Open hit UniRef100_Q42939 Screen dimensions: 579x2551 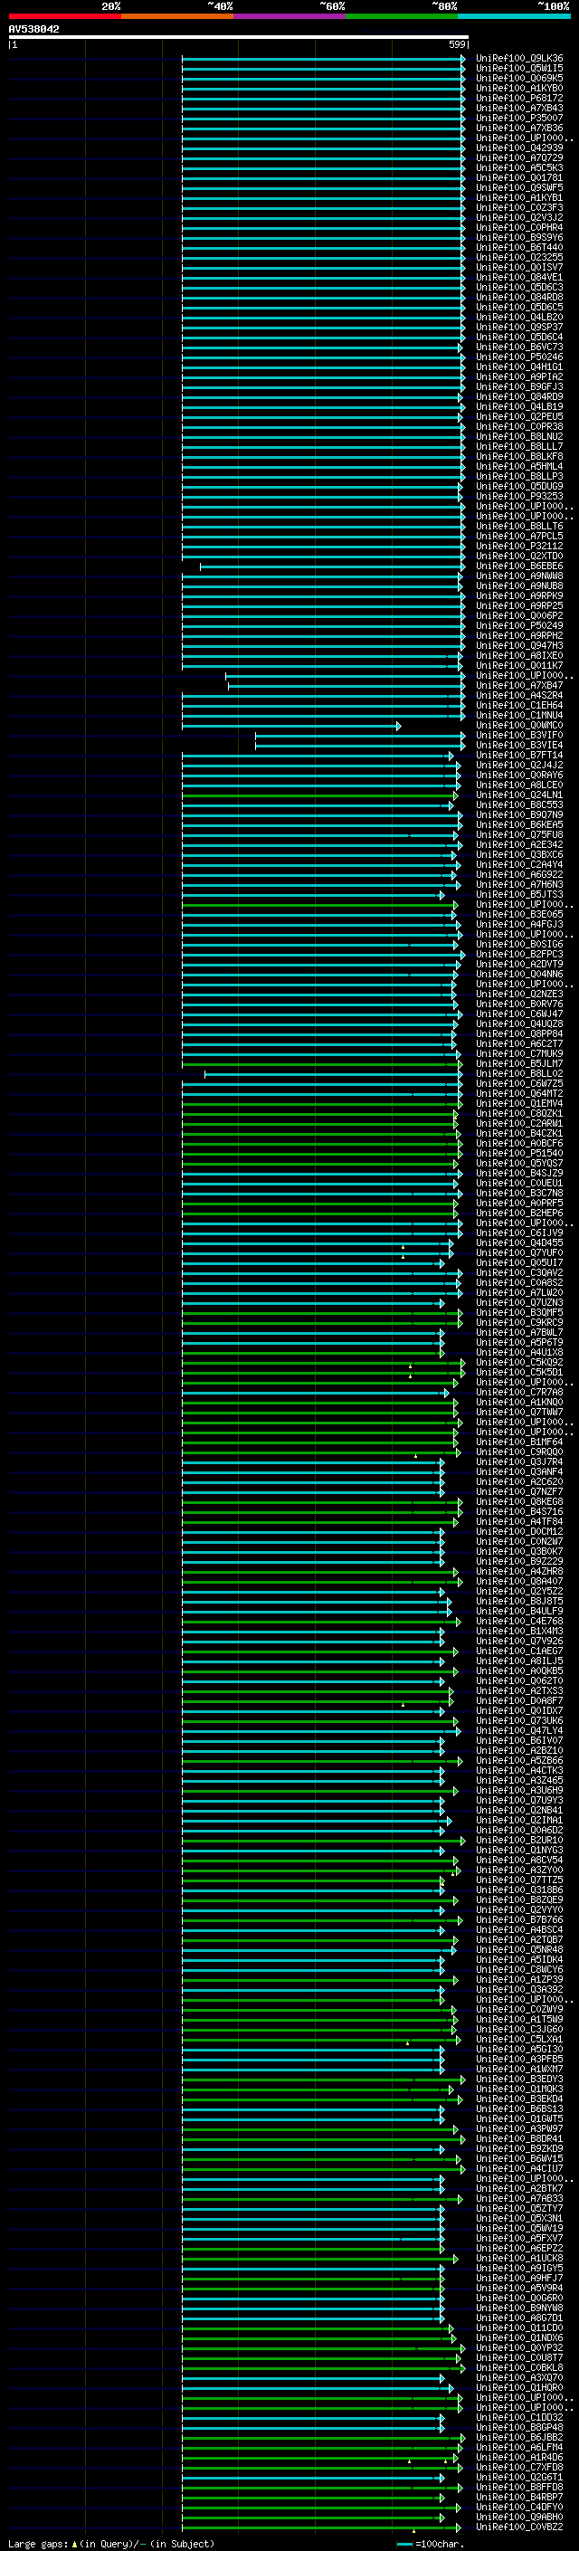coord(519,148)
